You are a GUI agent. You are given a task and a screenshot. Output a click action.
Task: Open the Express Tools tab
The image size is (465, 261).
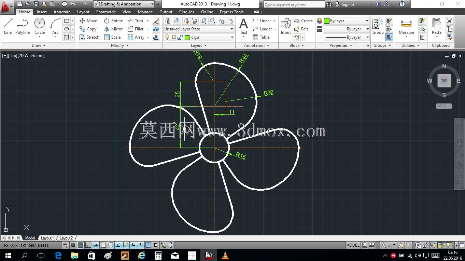click(x=231, y=12)
